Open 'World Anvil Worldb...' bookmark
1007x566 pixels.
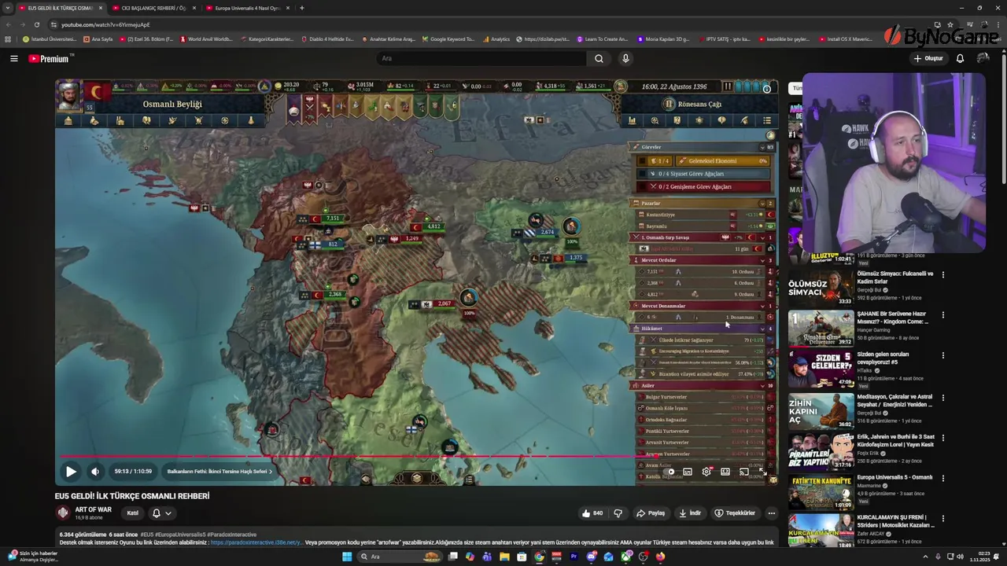point(206,39)
